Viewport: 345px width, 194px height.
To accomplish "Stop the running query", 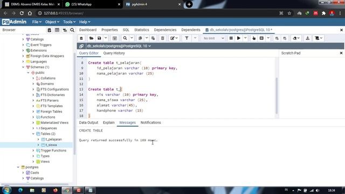I will click(x=231, y=38).
